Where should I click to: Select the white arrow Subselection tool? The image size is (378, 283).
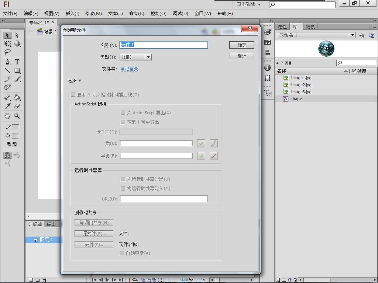17,35
